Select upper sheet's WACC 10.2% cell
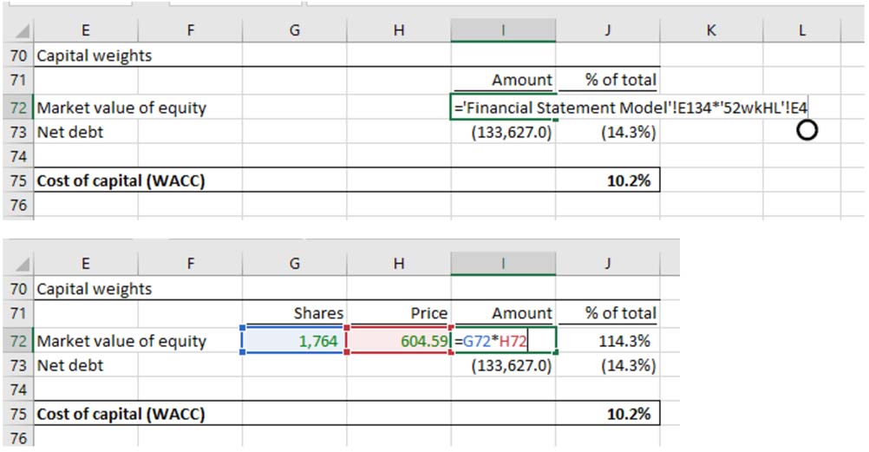869x452 pixels. tap(607, 180)
